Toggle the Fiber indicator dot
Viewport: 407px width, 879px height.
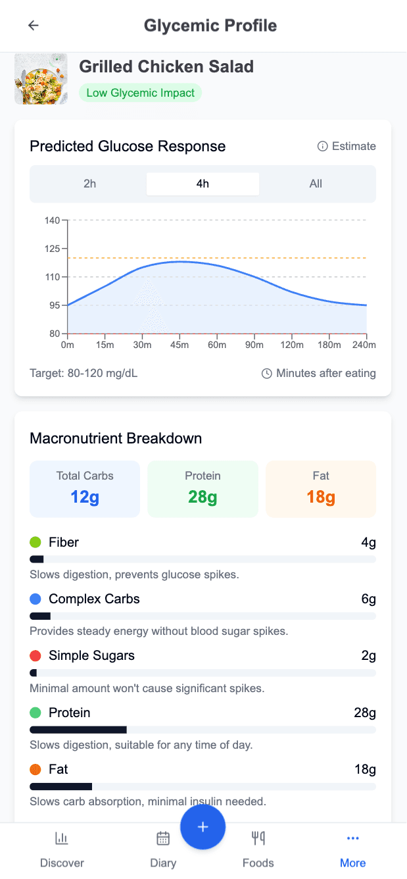pos(35,542)
